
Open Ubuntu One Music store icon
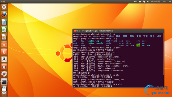(4, 66)
